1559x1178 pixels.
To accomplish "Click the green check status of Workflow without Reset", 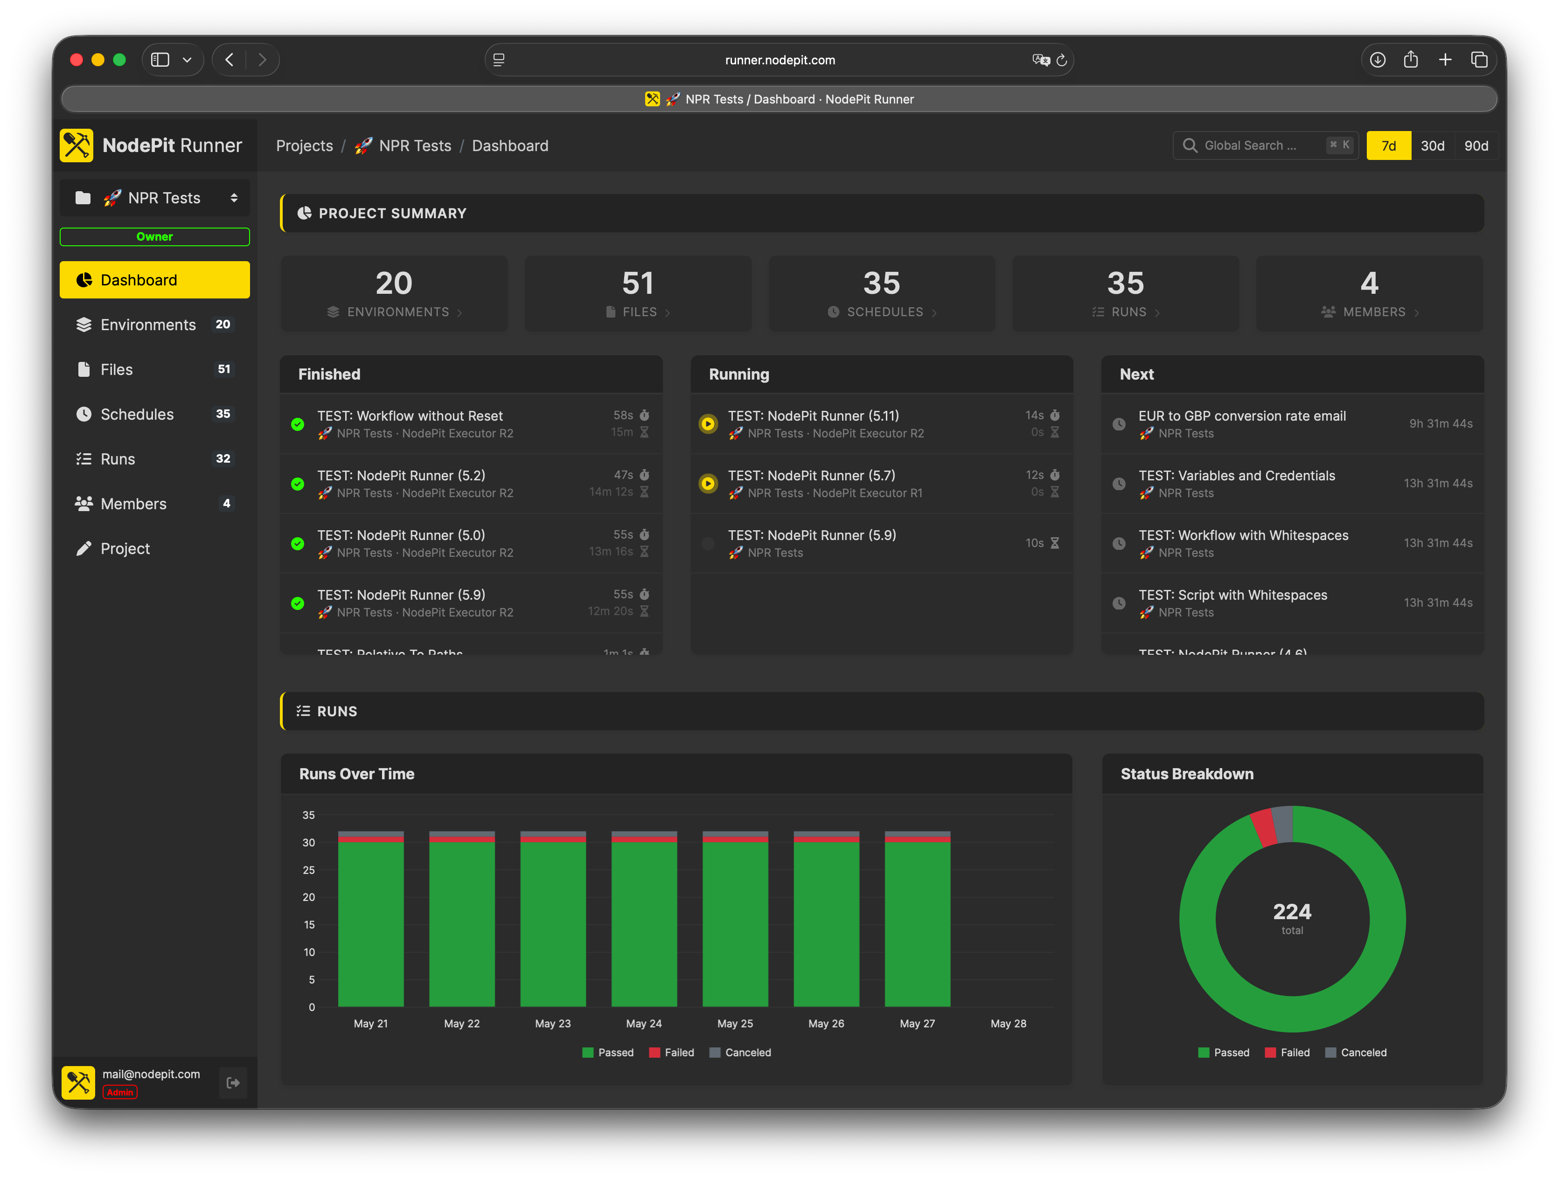I will point(298,424).
